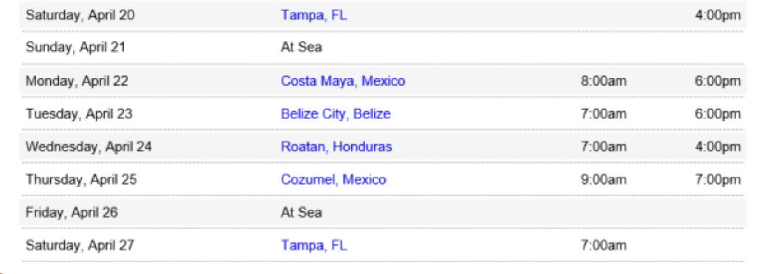Click the 7:00pm departure time for Cozumel
Image resolution: width=762 pixels, height=274 pixels.
(718, 180)
